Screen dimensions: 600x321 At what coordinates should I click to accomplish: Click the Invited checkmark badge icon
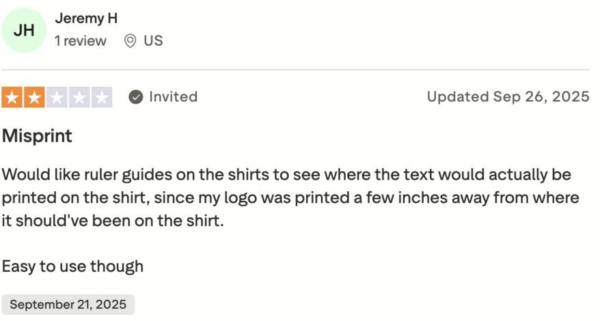(x=136, y=97)
